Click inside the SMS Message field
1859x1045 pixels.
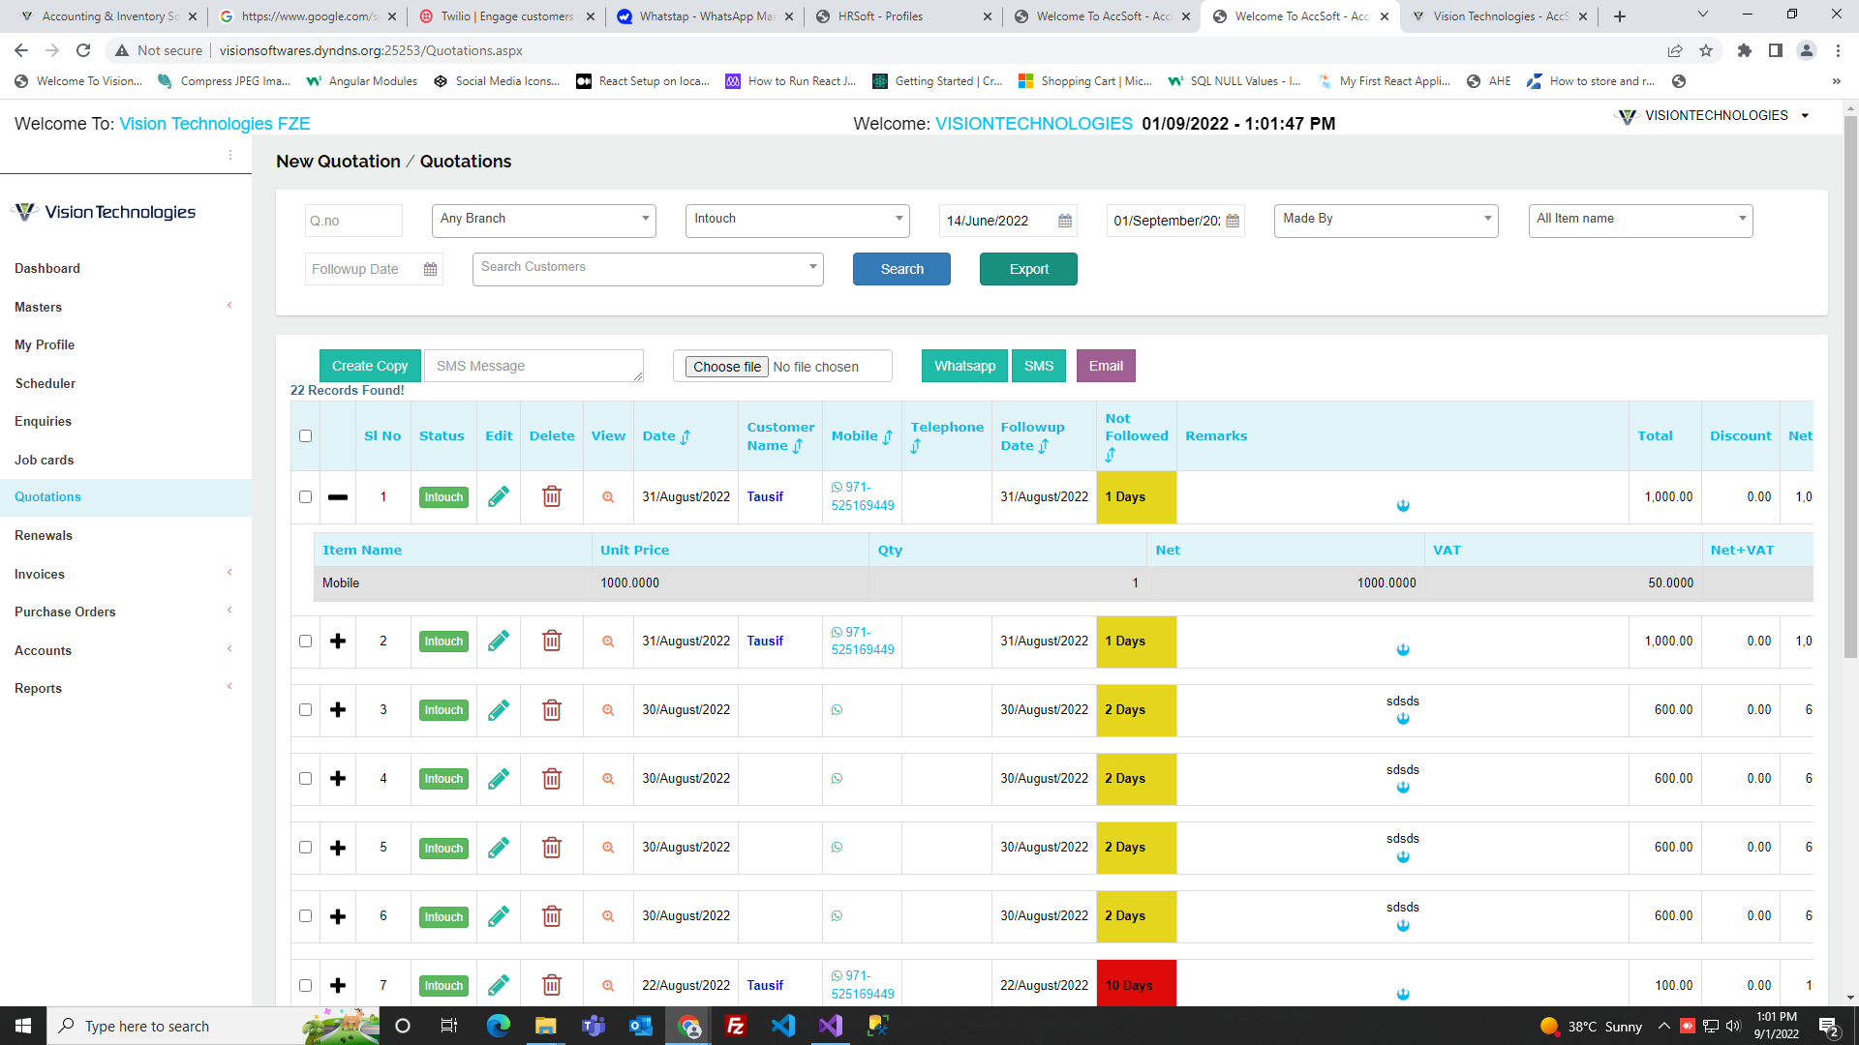point(533,366)
